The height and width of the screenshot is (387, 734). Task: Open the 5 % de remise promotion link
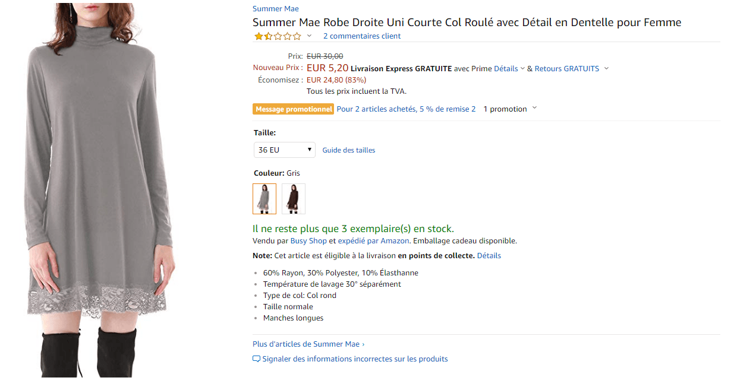click(x=406, y=109)
